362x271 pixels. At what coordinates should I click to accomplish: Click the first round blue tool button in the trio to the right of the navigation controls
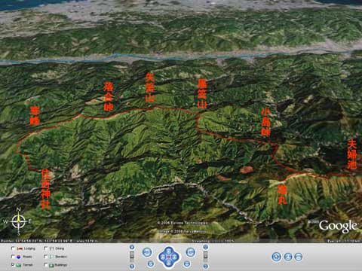(x=277, y=257)
